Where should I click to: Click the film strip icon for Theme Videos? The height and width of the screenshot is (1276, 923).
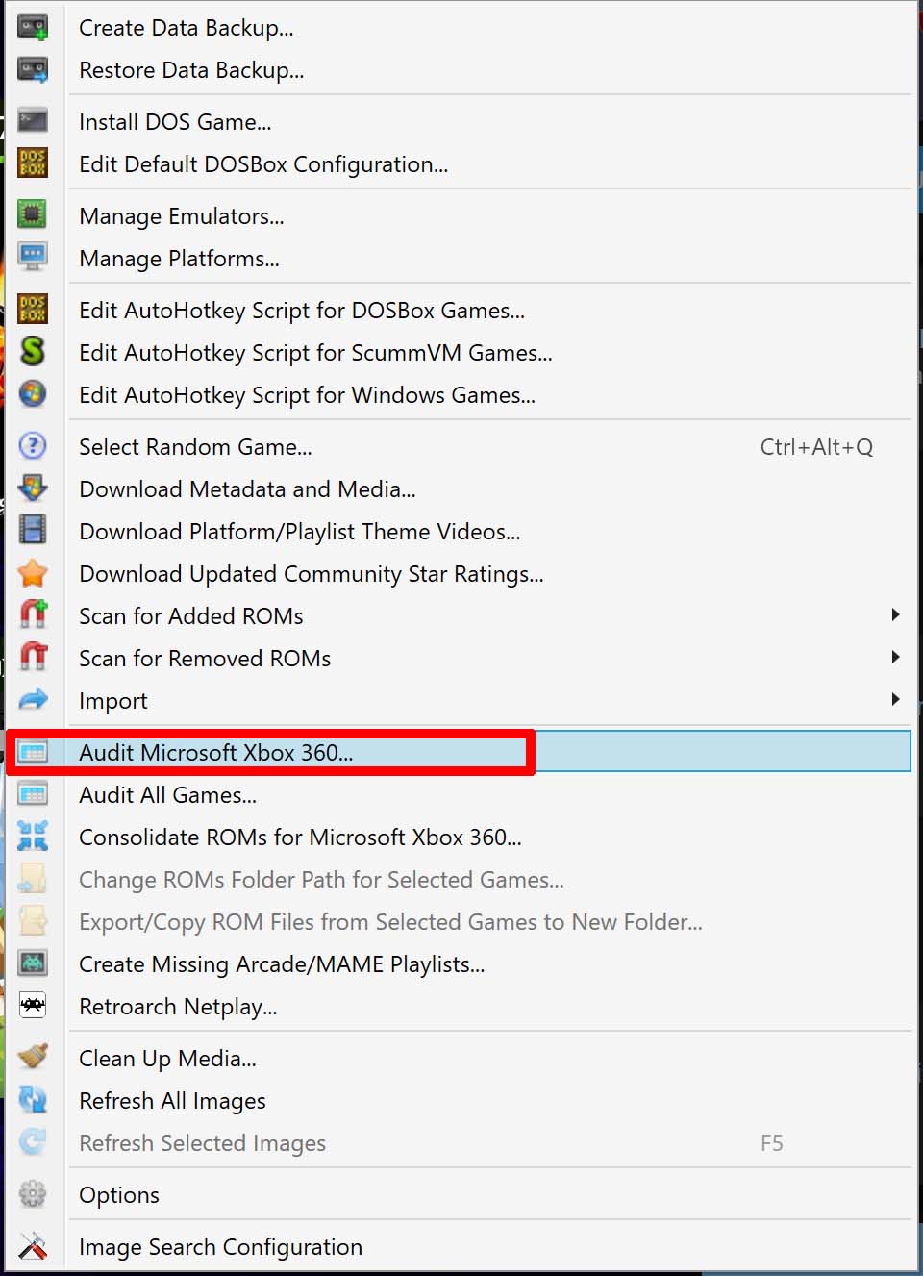[x=33, y=531]
